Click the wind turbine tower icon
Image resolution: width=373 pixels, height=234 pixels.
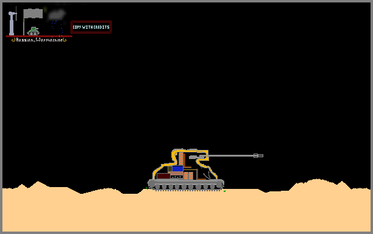[12, 23]
